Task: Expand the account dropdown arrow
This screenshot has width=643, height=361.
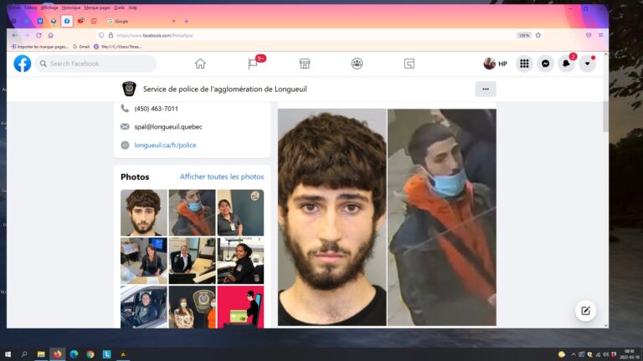Action: pos(587,64)
